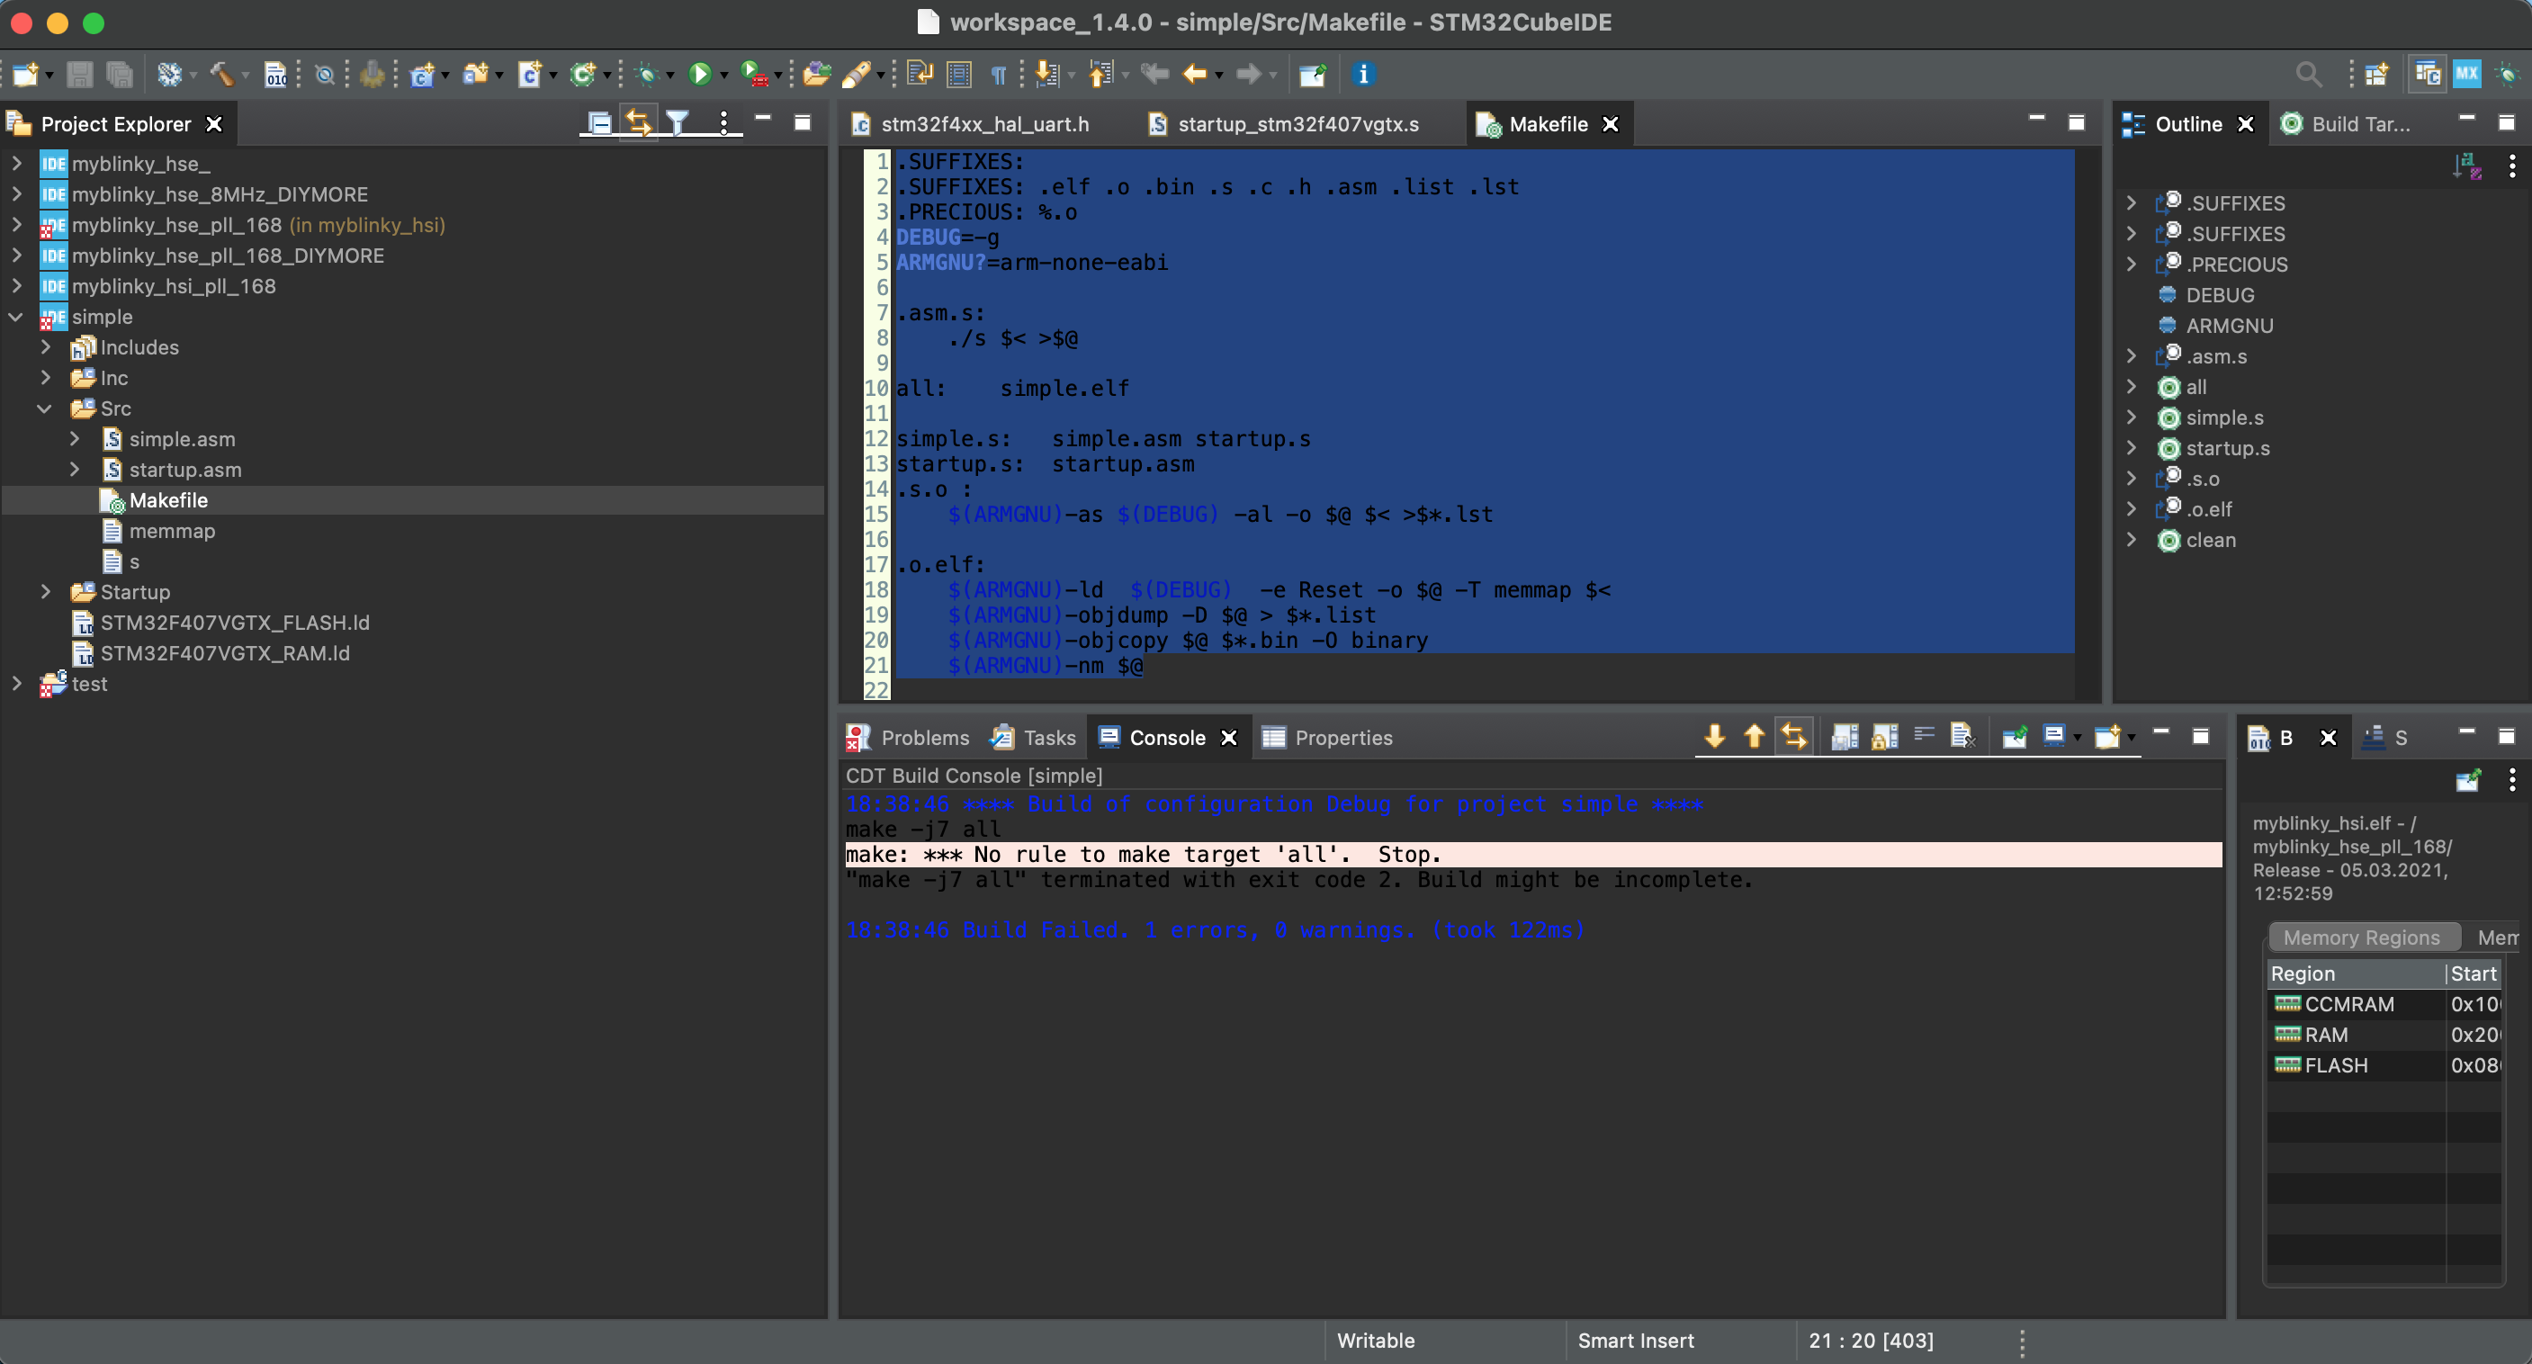Image resolution: width=2532 pixels, height=1364 pixels.
Task: Jump to previous error in Console
Action: coord(1754,736)
